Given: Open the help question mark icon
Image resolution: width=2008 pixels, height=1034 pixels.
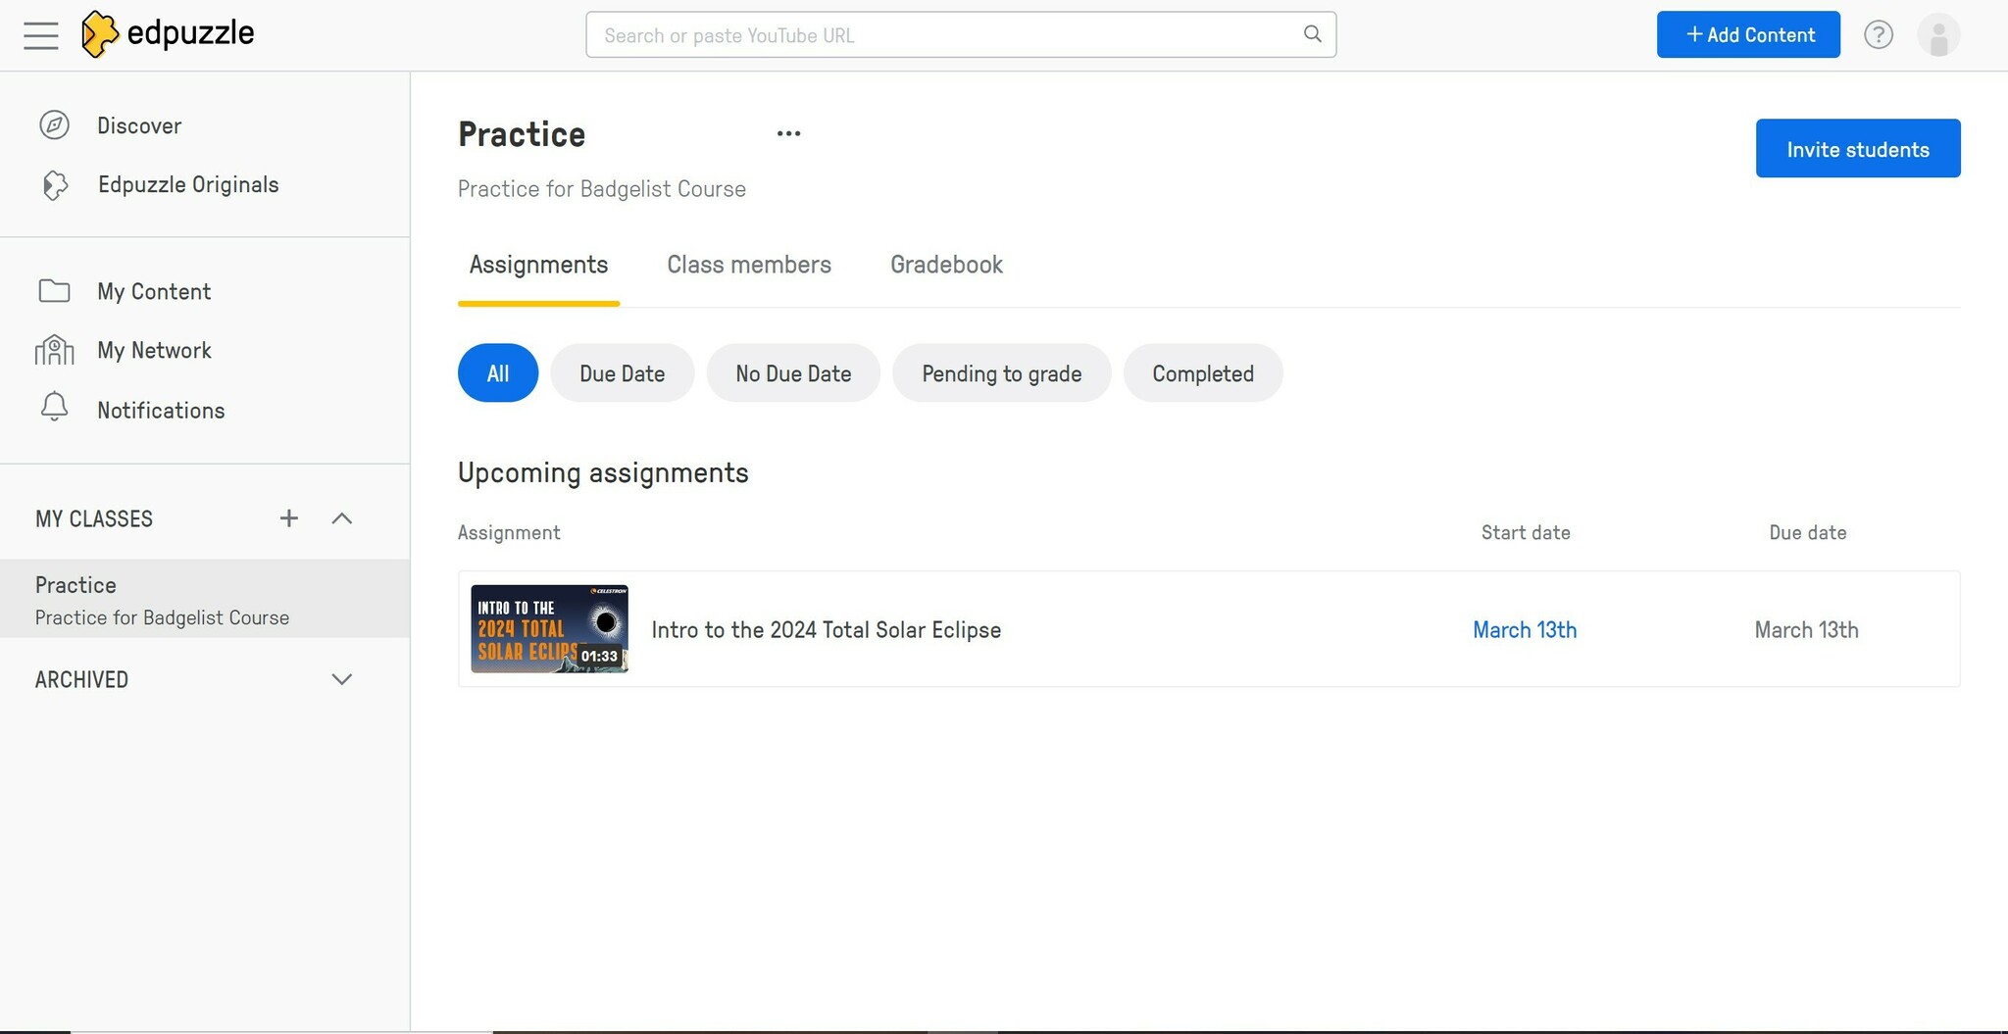Looking at the screenshot, I should pos(1878,35).
